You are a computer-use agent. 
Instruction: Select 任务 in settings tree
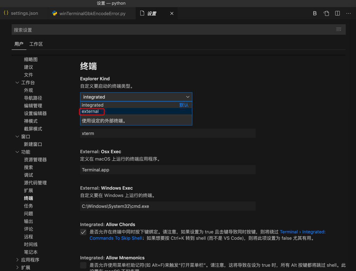tap(28, 206)
